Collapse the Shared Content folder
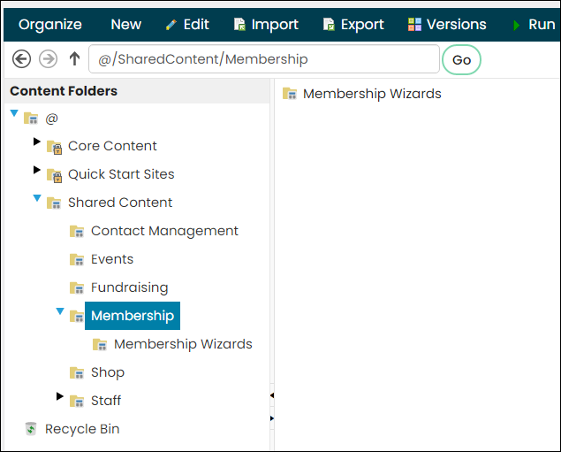 coord(37,198)
